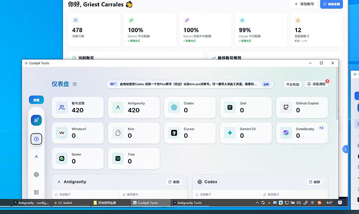
Task: Open the Zed account card
Action: point(246,108)
